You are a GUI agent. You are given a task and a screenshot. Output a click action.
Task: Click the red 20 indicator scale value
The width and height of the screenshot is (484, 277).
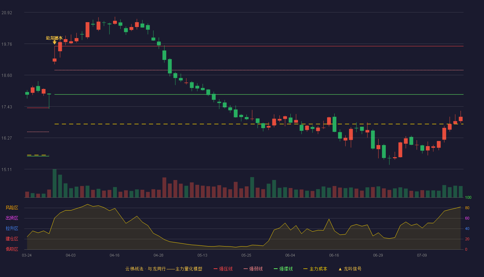tap(467, 239)
